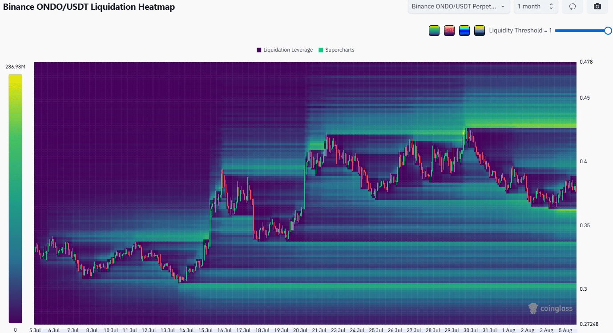613x333 pixels.
Task: Select the green-yellow viridis color theme
Action: [x=434, y=31]
